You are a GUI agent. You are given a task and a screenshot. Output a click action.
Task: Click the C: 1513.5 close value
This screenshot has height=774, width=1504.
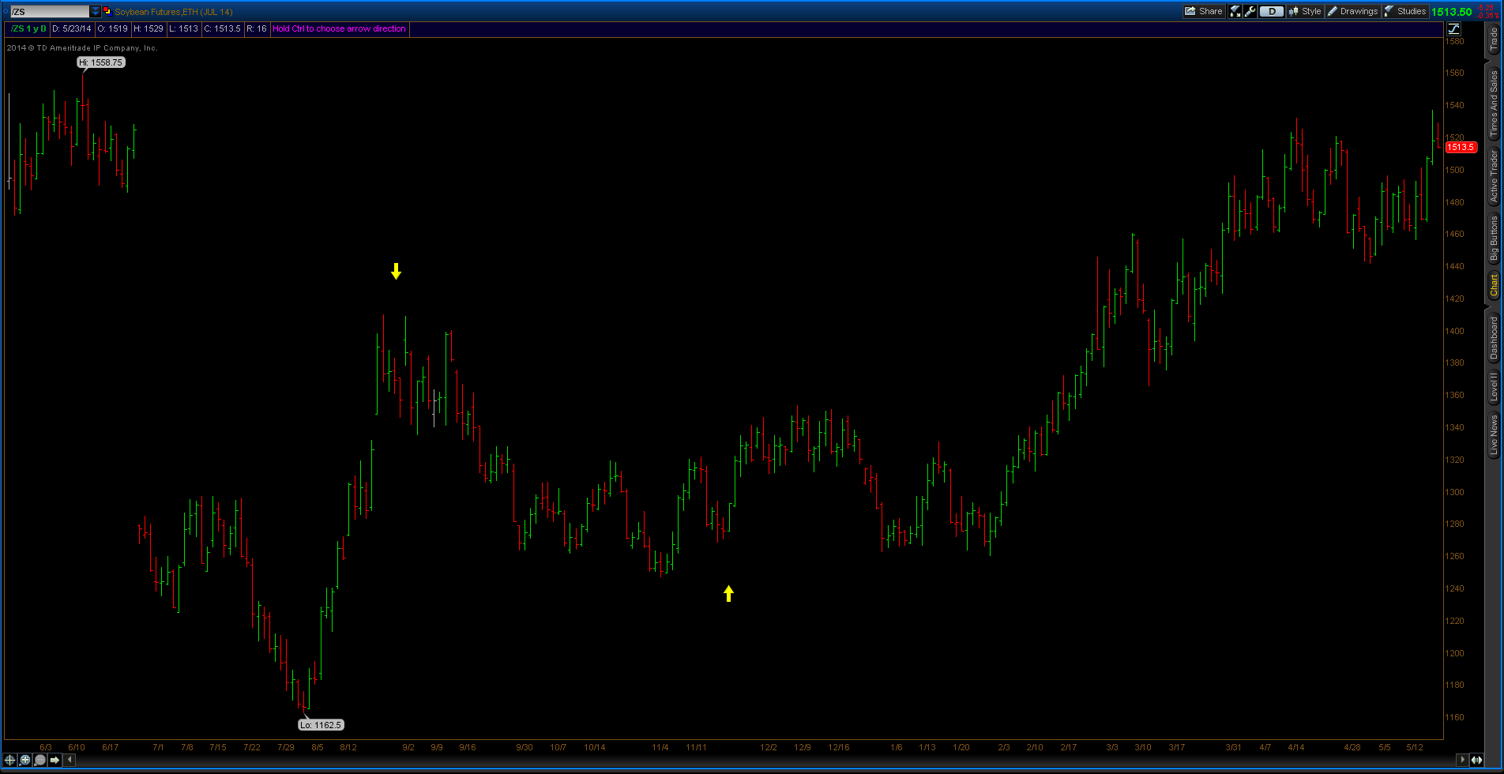coord(222,28)
